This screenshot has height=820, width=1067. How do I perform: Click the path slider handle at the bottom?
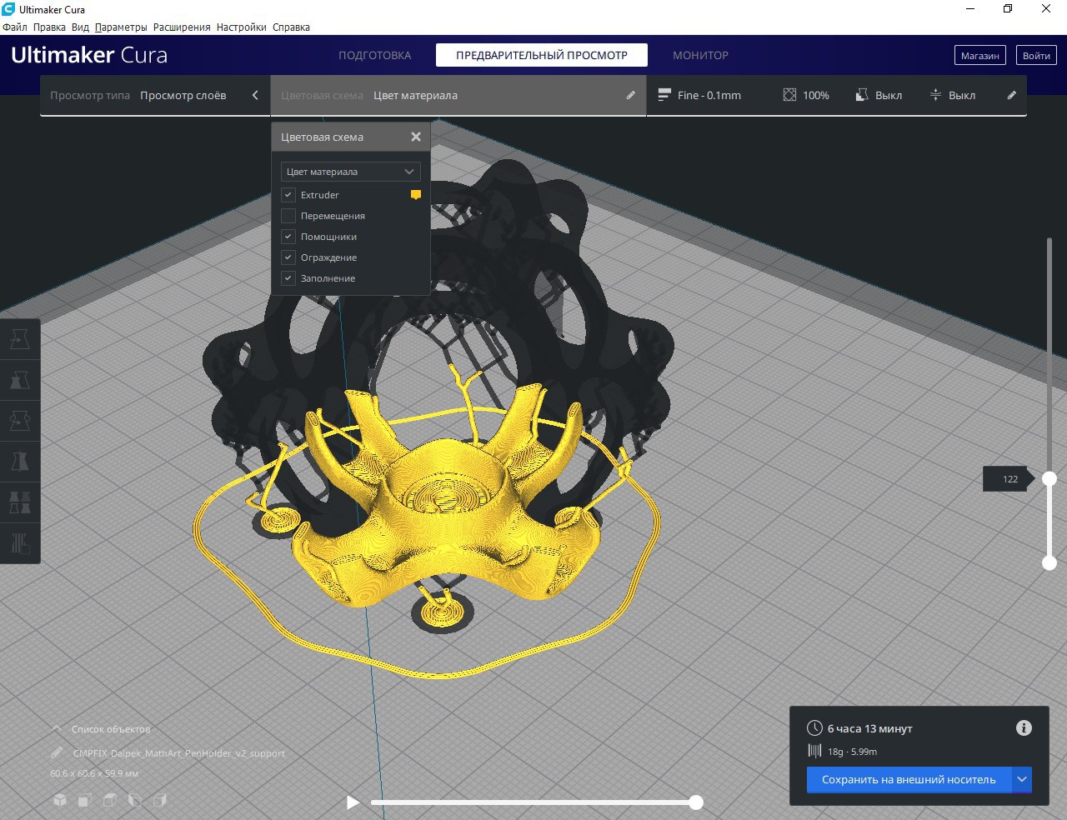click(696, 802)
